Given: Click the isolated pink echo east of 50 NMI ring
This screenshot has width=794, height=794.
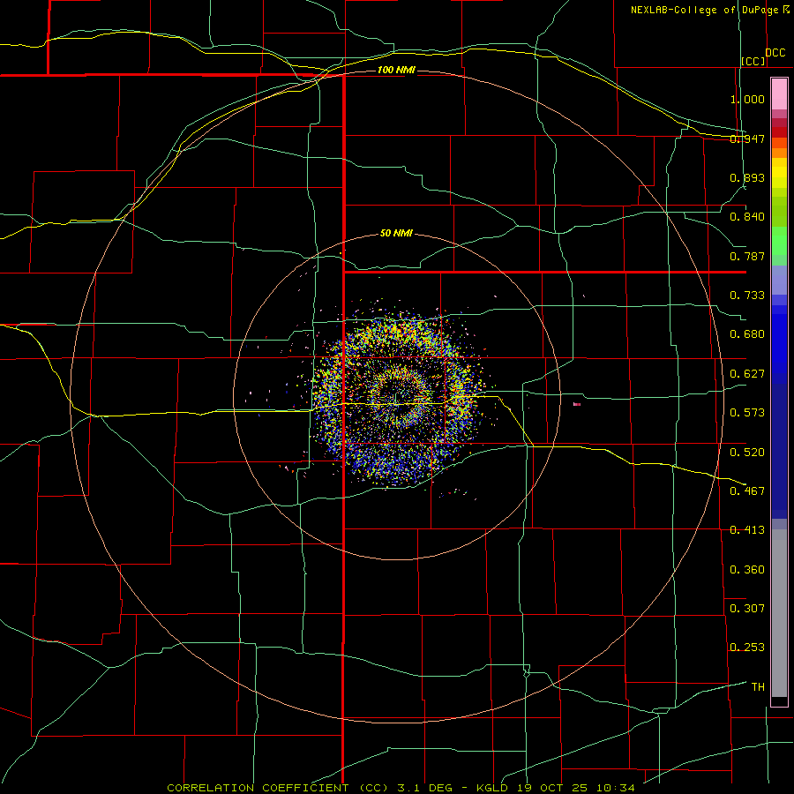Looking at the screenshot, I should coord(577,404).
